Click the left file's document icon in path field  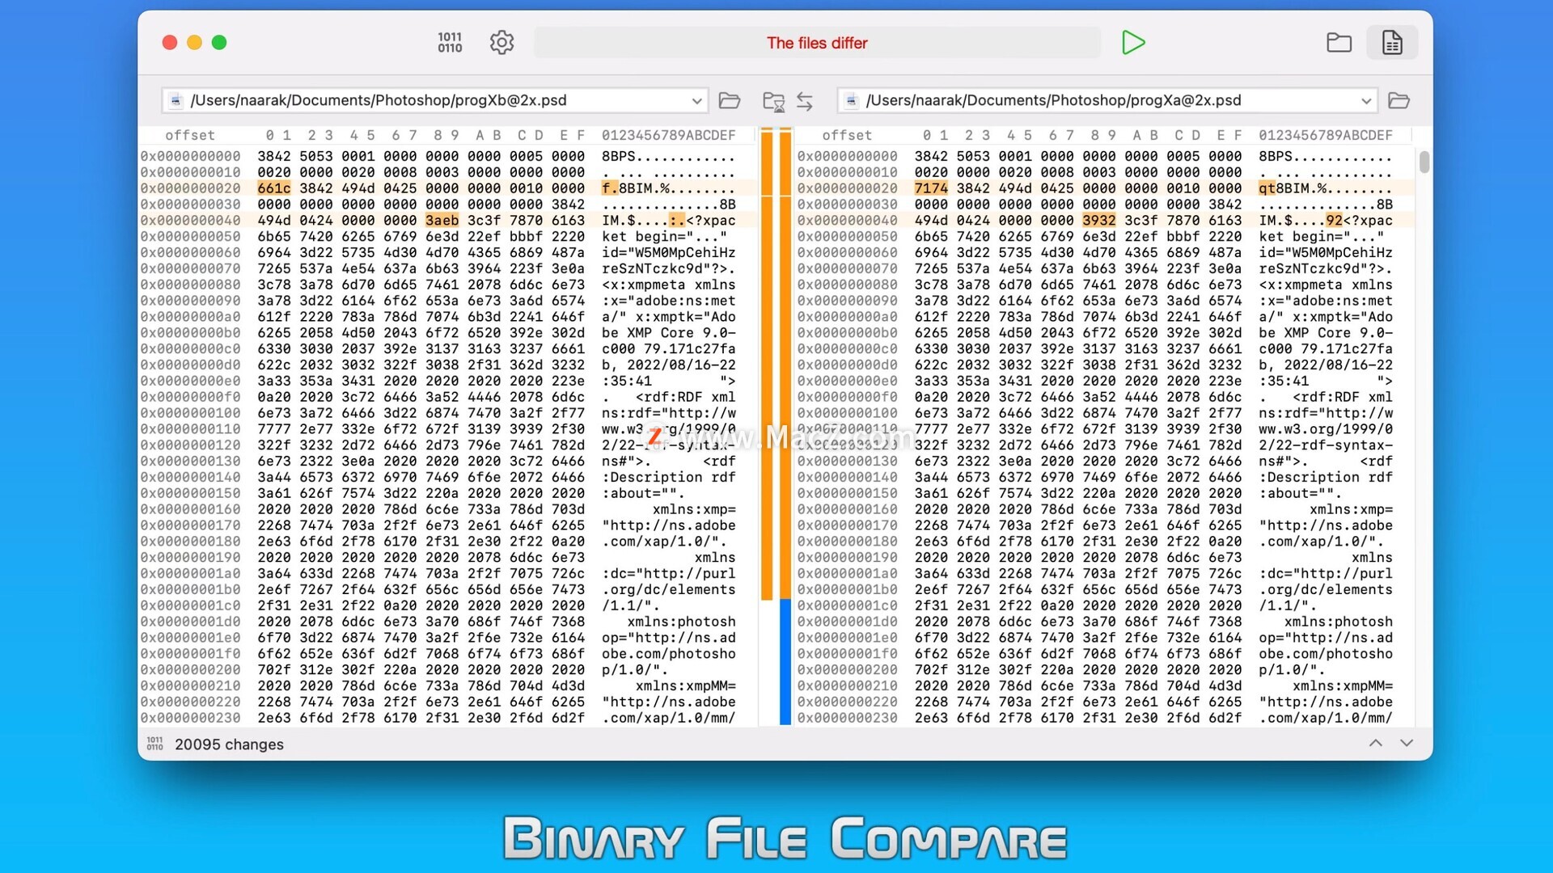click(176, 101)
